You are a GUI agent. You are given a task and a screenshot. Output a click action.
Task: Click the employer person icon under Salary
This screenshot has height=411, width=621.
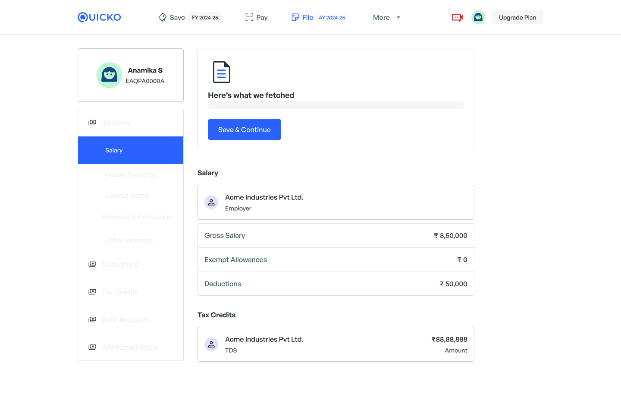pos(211,202)
